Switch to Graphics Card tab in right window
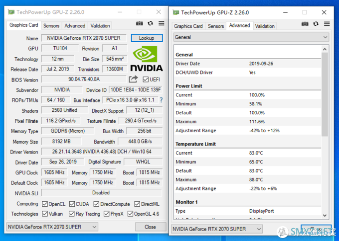 [188, 26]
